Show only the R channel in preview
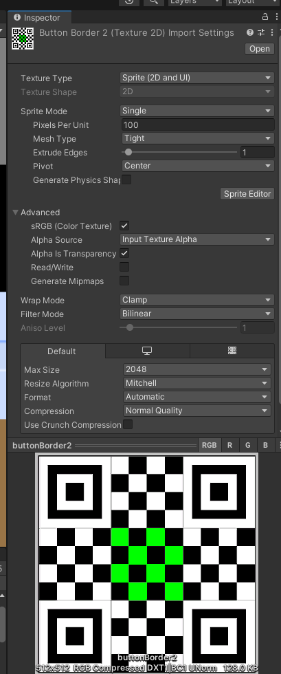The image size is (281, 674). [229, 446]
